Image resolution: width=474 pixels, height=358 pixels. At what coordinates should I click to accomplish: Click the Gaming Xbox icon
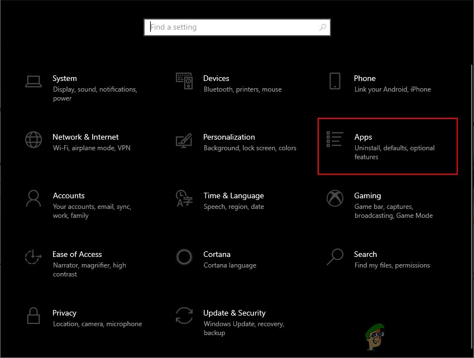tap(335, 198)
